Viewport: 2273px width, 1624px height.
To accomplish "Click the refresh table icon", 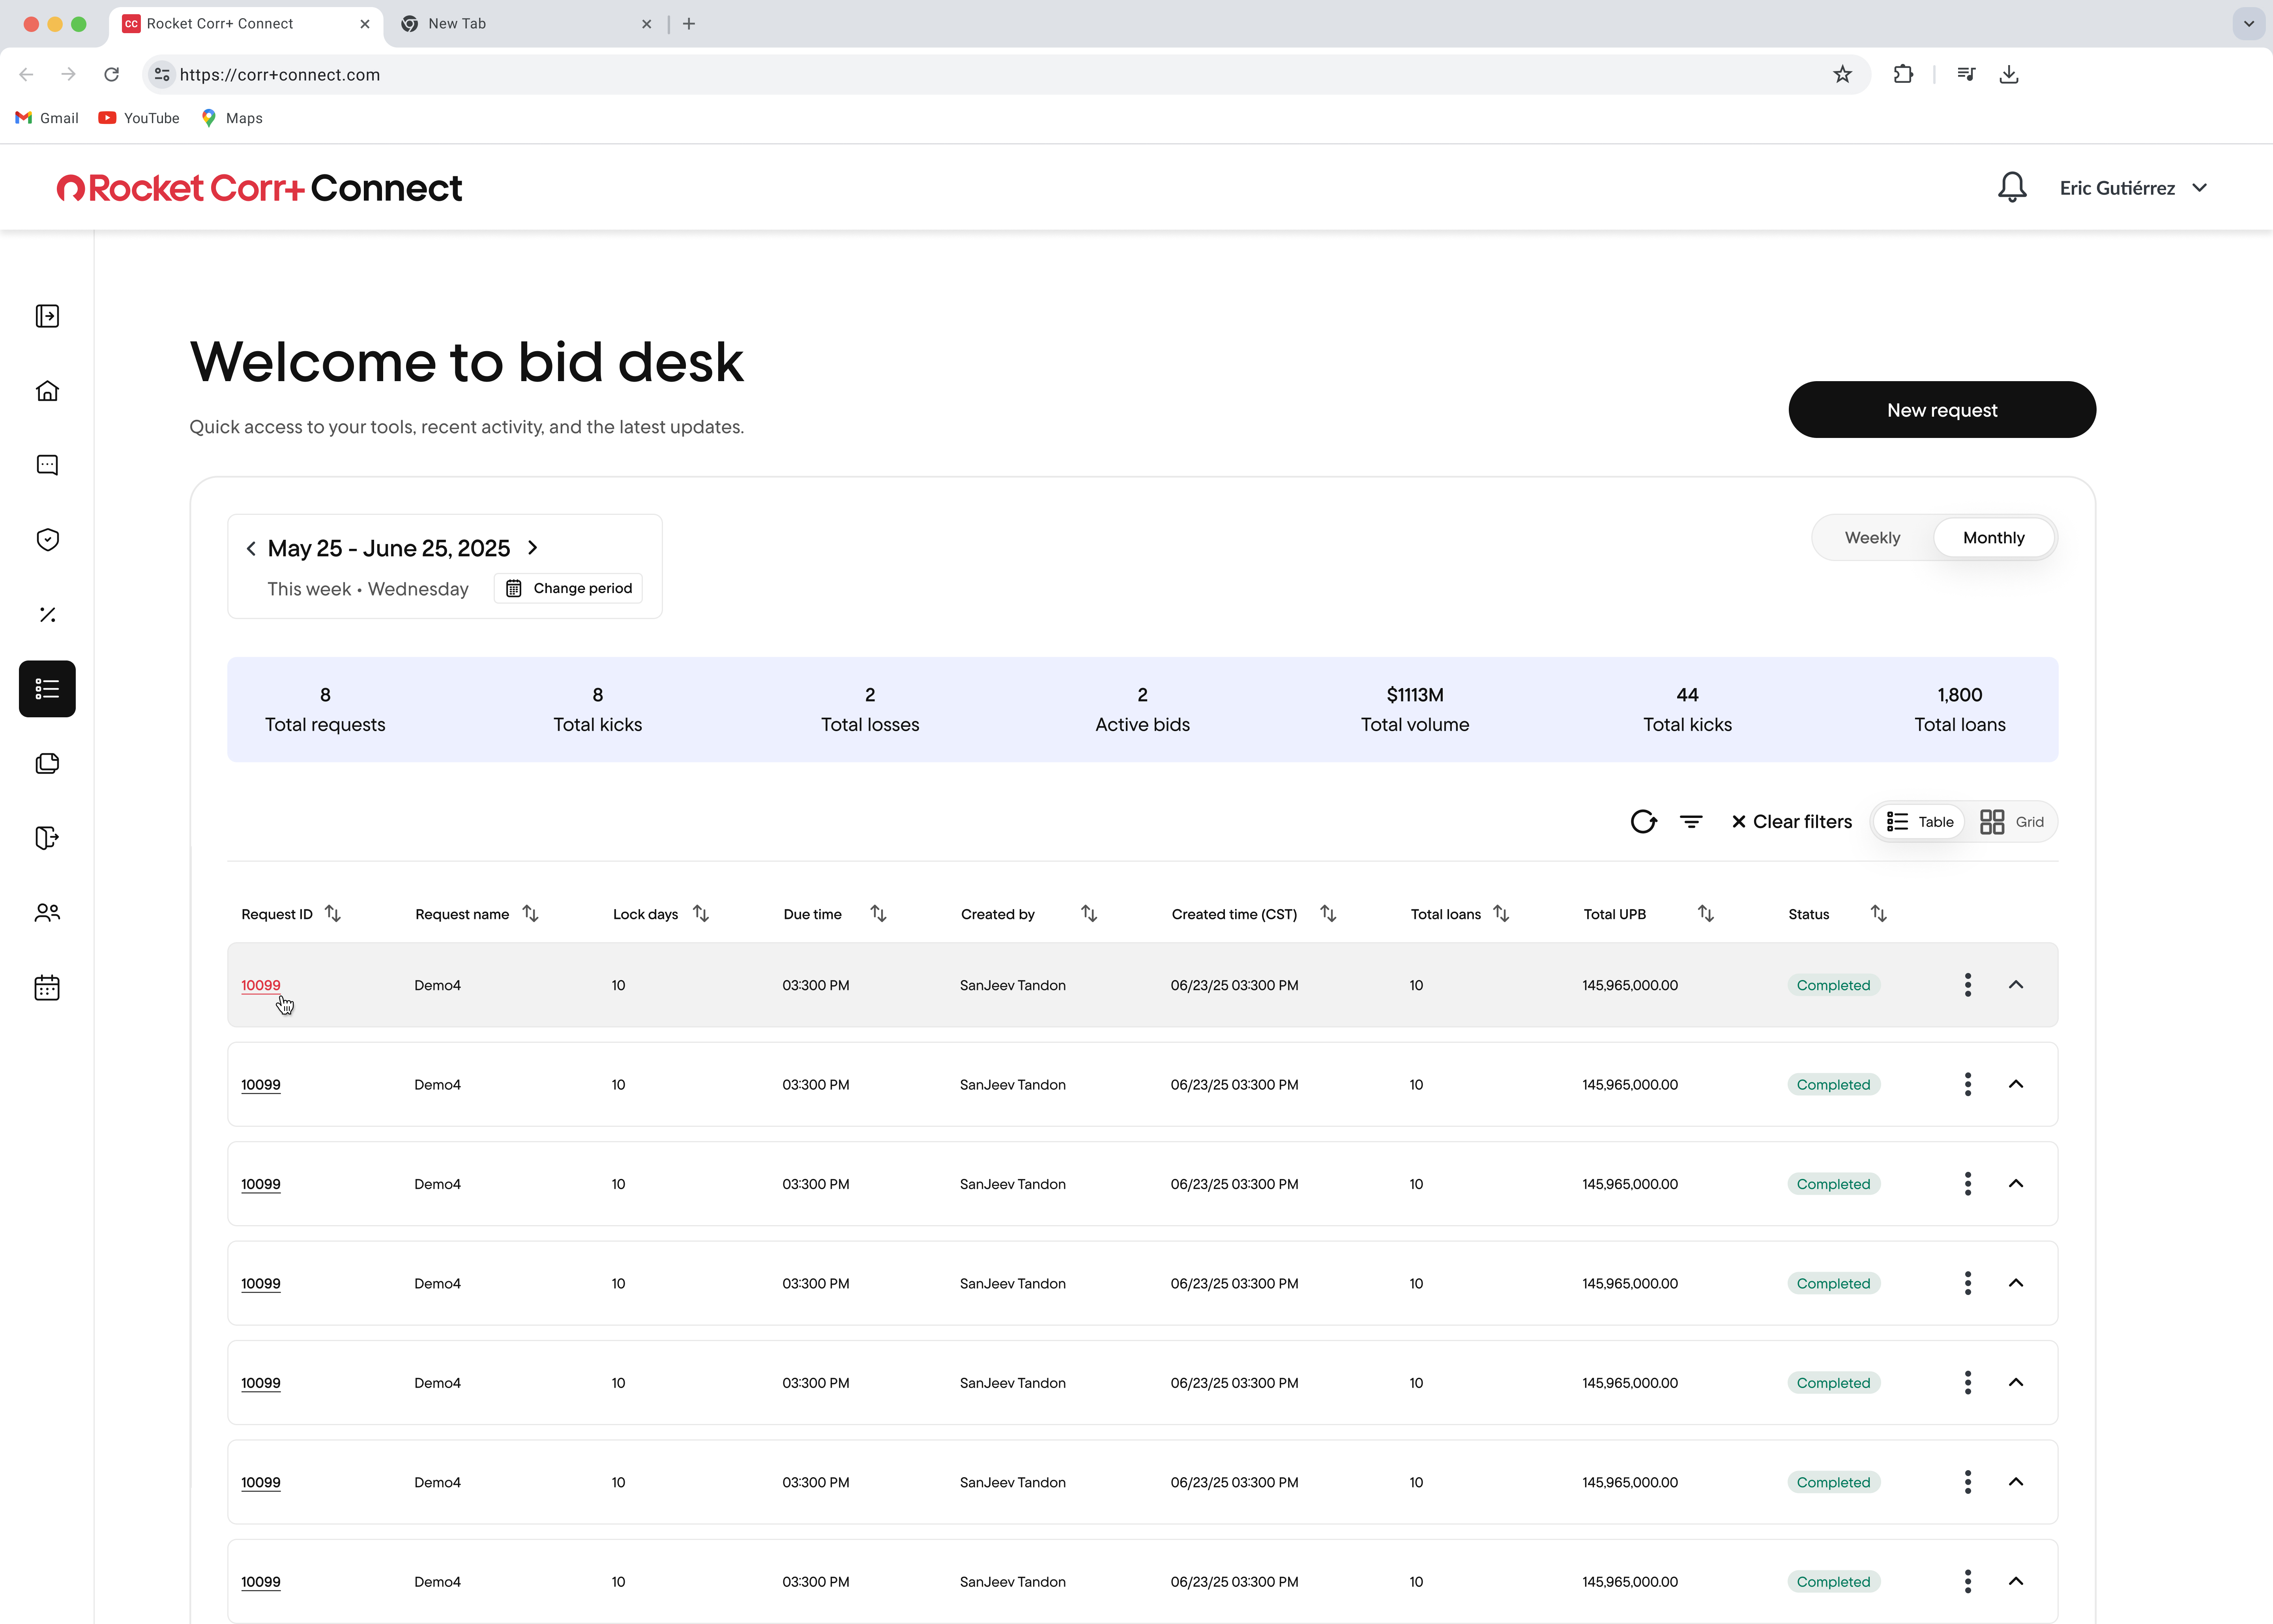I will coord(1643,822).
